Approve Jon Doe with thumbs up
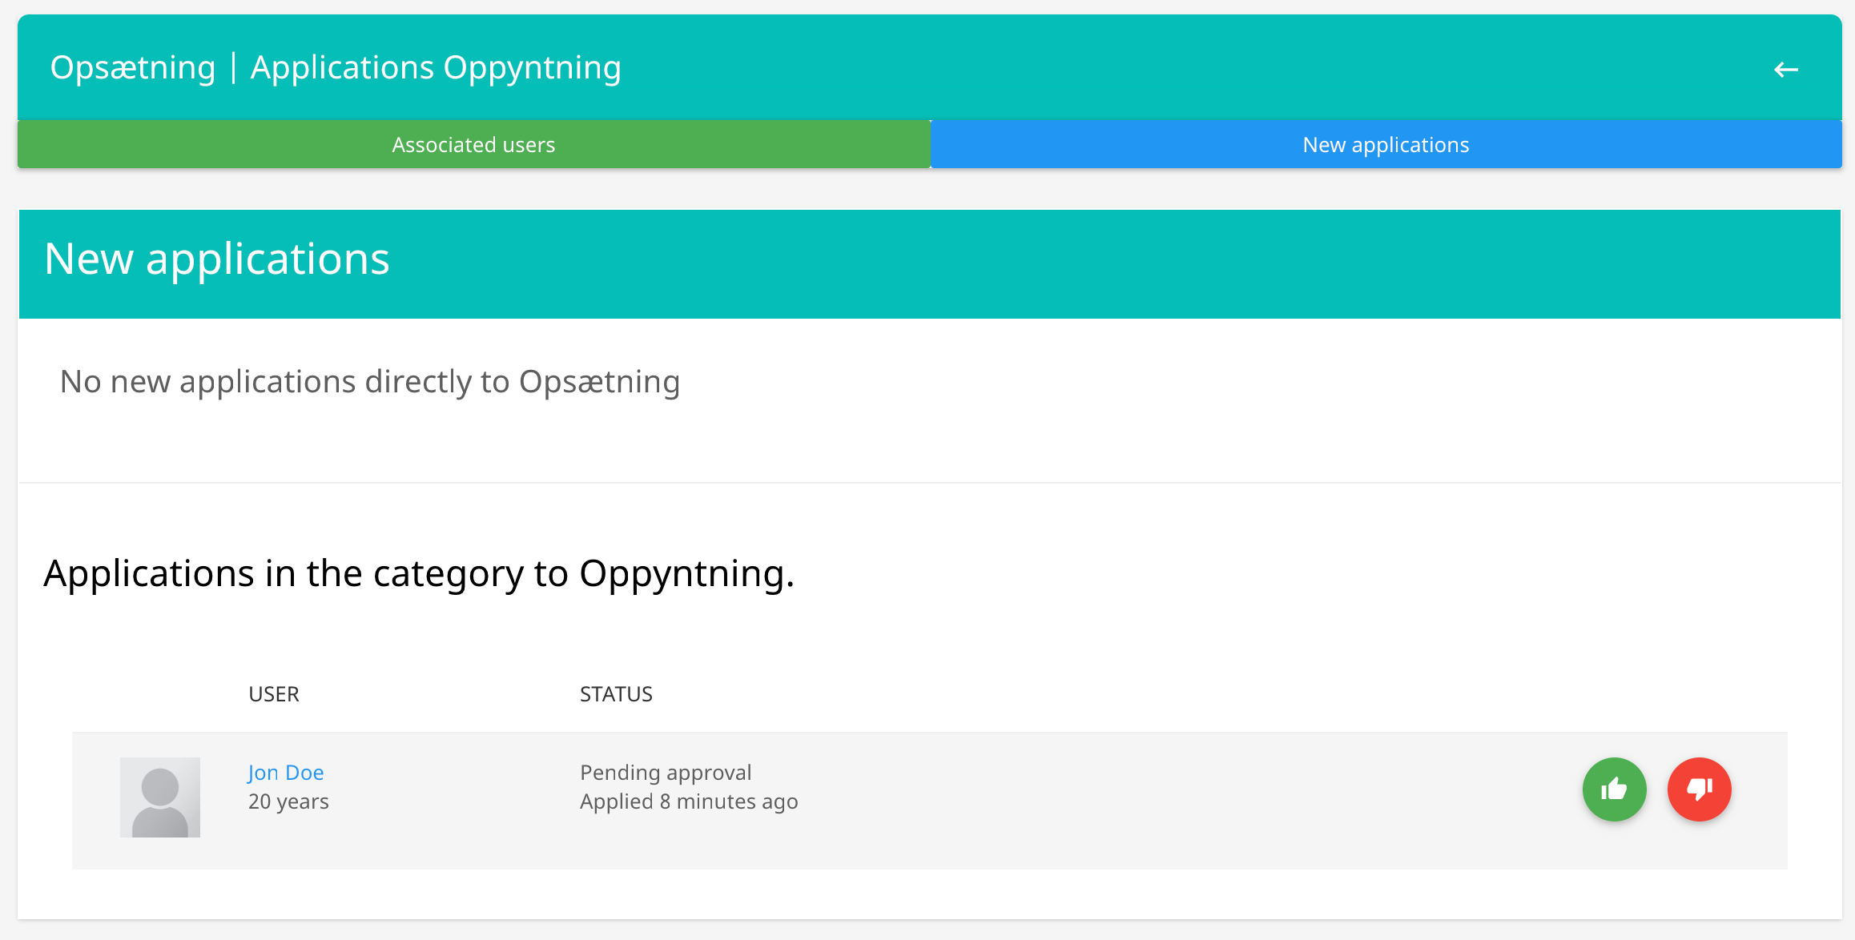 (1614, 789)
